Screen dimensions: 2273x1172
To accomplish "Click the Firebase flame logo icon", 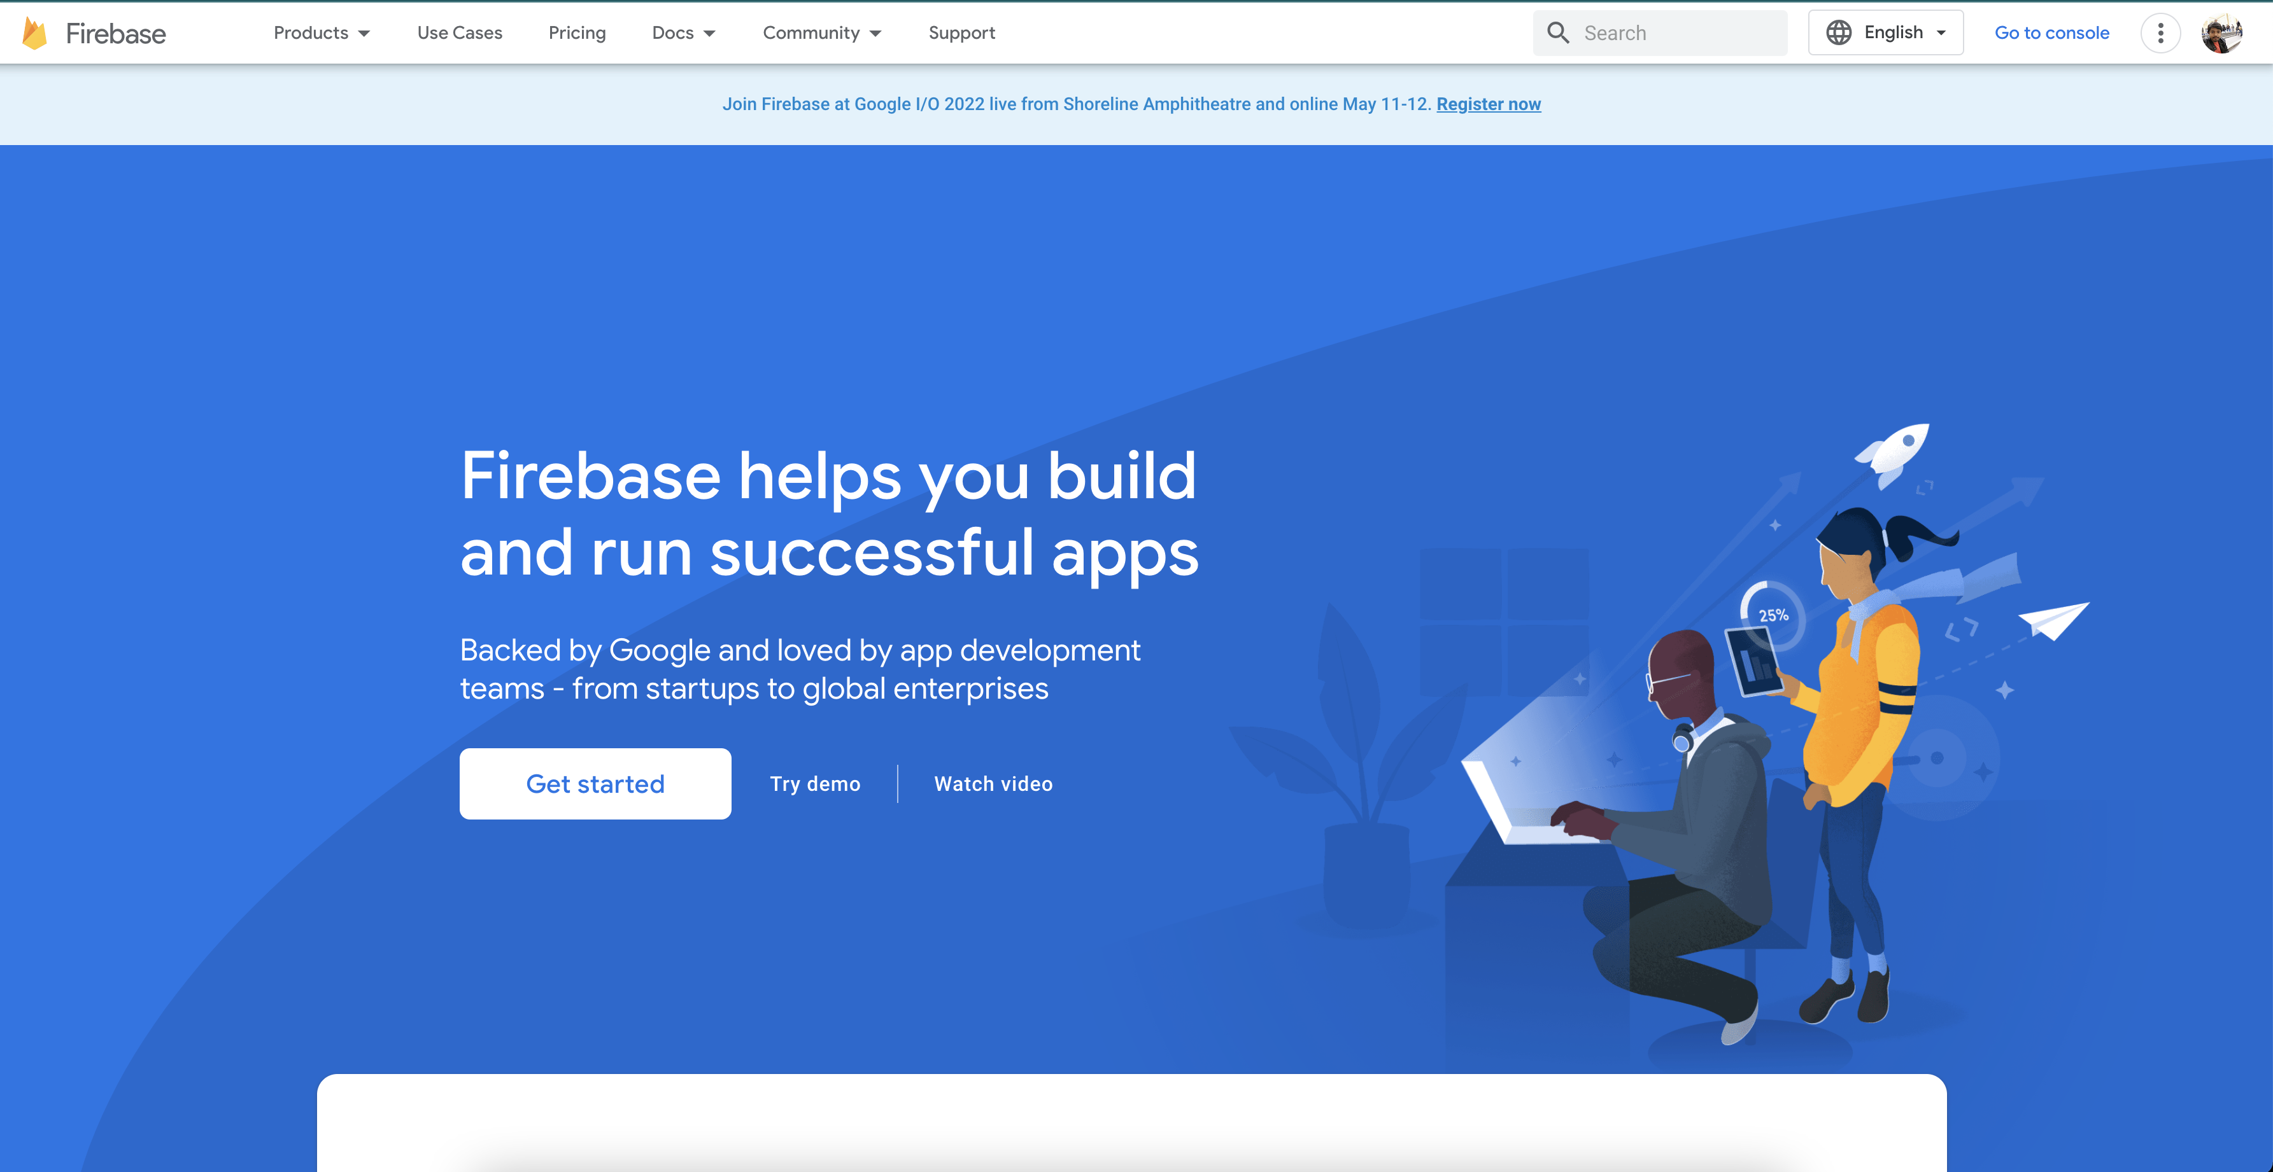I will pyautogui.click(x=34, y=32).
